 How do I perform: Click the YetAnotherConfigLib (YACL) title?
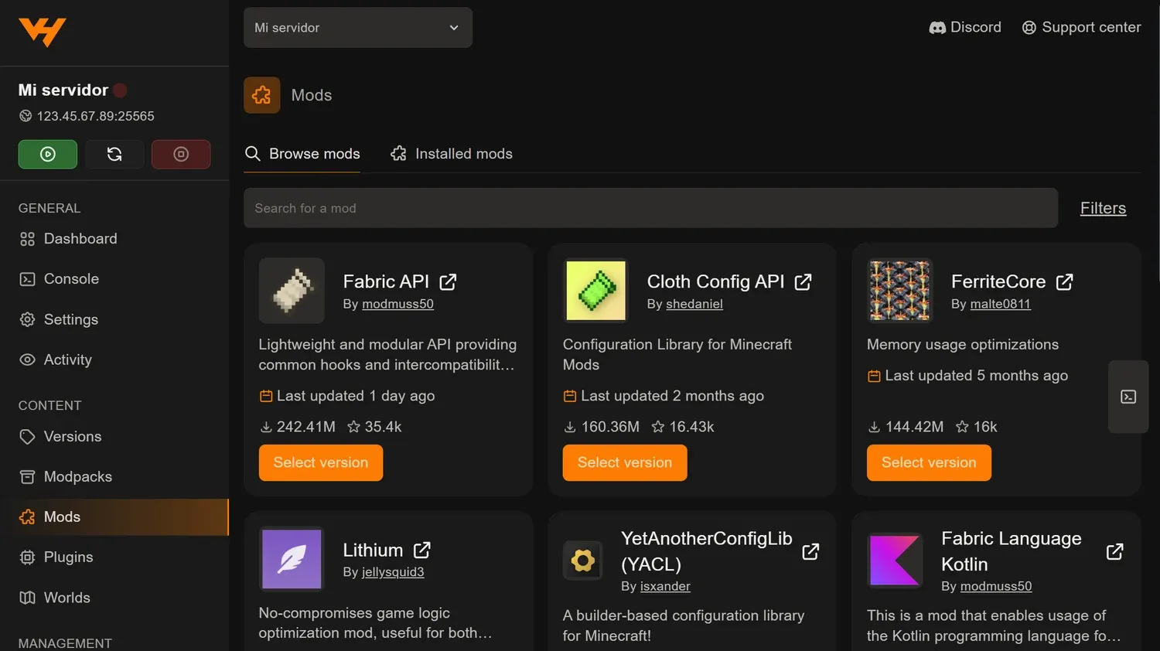pos(707,551)
